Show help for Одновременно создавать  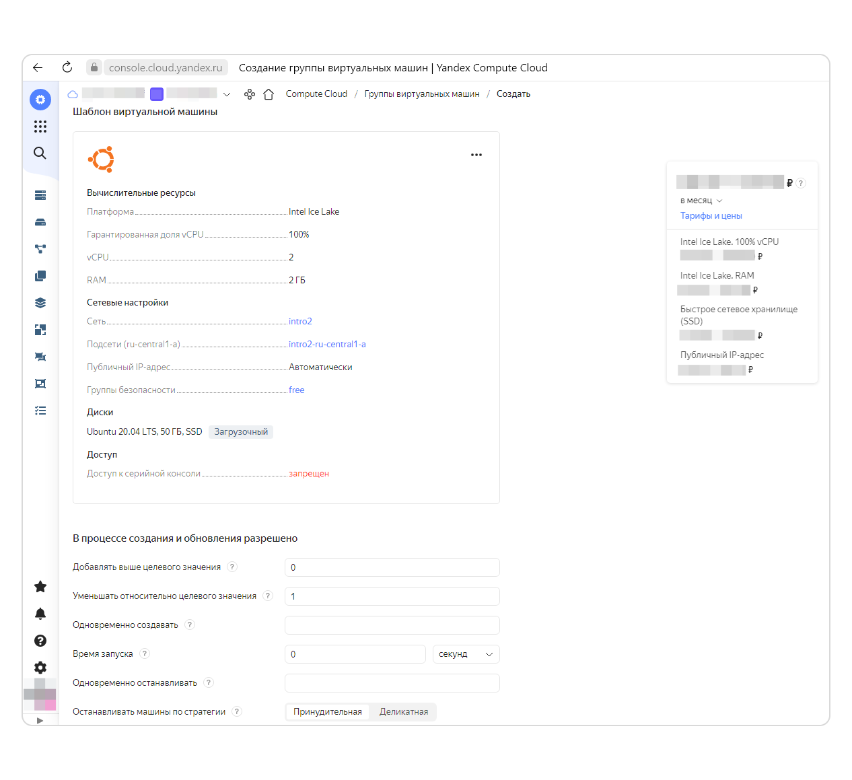point(190,625)
